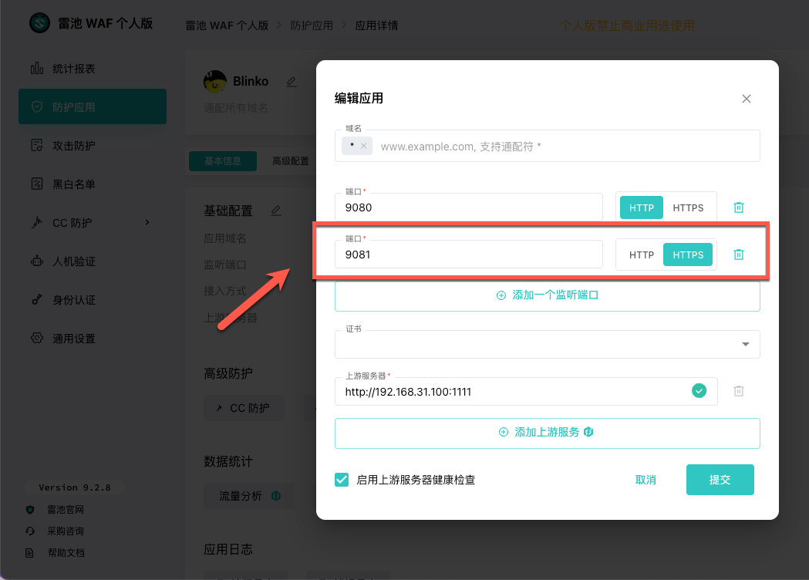Click the 帮助文档 document icon
The width and height of the screenshot is (809, 580).
tap(29, 553)
